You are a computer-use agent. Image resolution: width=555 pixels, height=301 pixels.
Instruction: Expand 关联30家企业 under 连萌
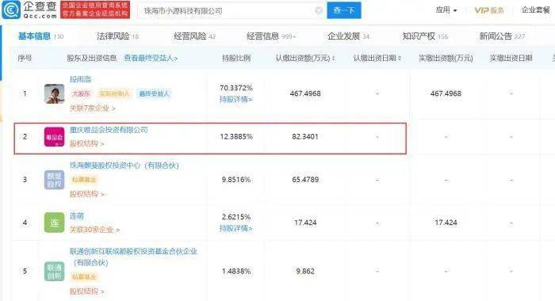(x=94, y=230)
